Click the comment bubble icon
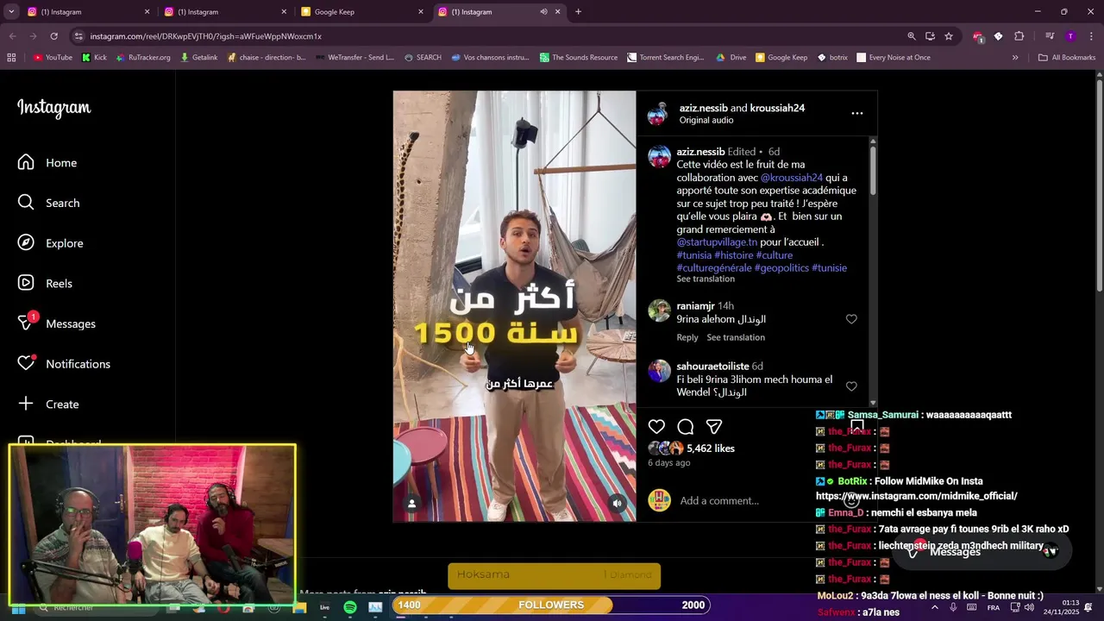The image size is (1104, 621). (686, 427)
